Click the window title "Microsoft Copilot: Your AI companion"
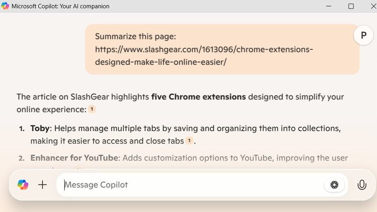This screenshot has width=377, height=212. pyautogui.click(x=60, y=6)
